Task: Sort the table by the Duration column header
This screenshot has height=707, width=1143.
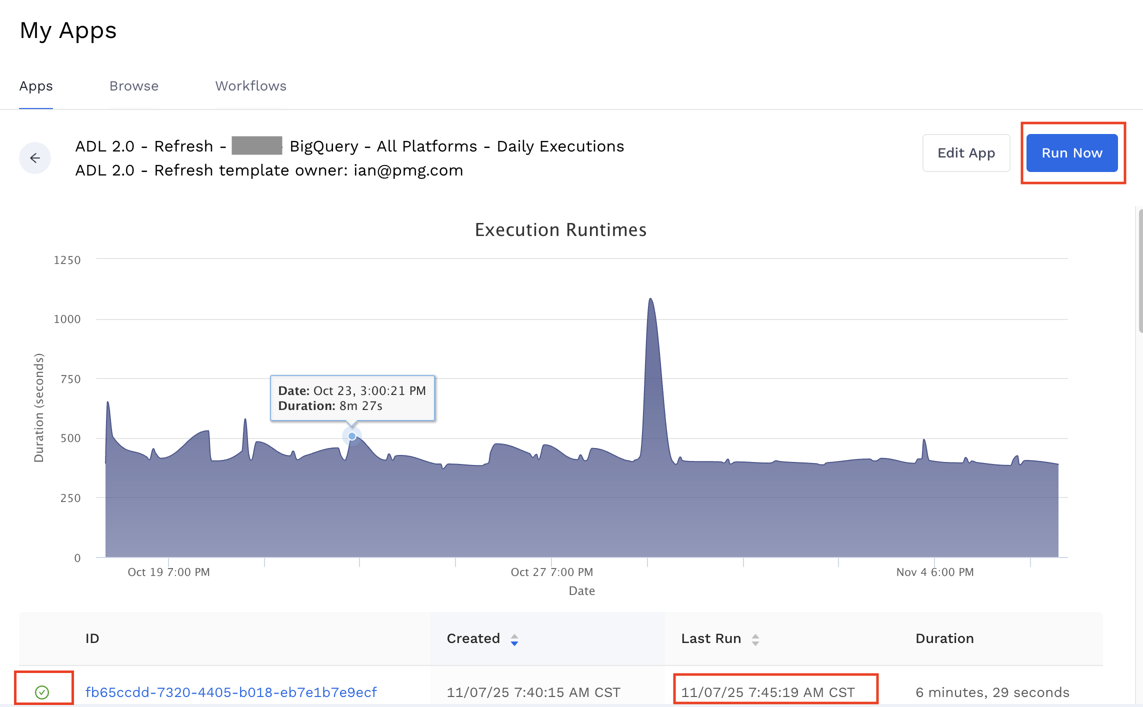Action: click(x=944, y=638)
